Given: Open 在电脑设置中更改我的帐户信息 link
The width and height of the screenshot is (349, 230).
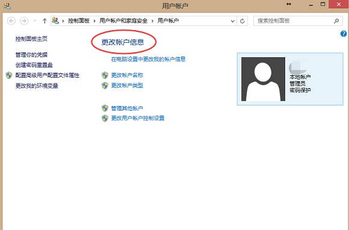Looking at the screenshot, I should pyautogui.click(x=148, y=59).
